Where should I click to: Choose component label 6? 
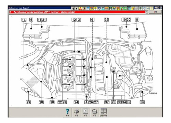click(x=92, y=20)
